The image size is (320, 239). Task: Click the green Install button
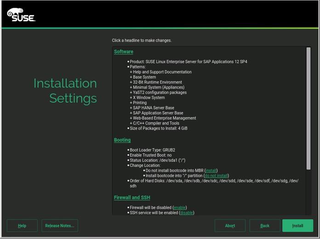click(x=297, y=226)
